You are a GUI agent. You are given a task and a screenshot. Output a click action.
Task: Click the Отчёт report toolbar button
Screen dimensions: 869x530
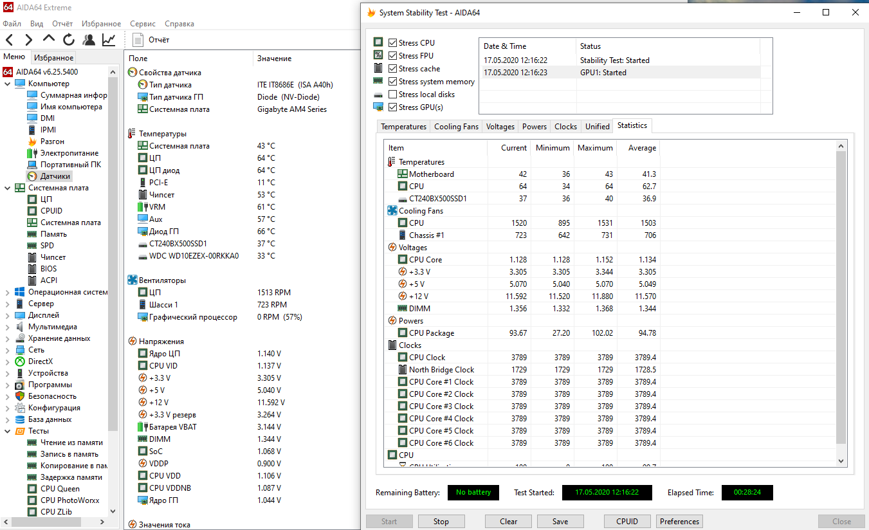(152, 40)
